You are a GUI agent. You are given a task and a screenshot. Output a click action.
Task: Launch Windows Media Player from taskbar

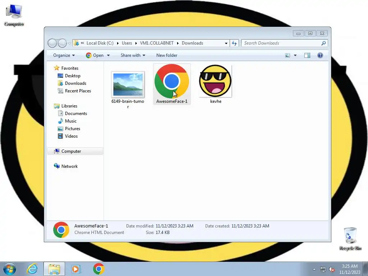[x=76, y=269]
